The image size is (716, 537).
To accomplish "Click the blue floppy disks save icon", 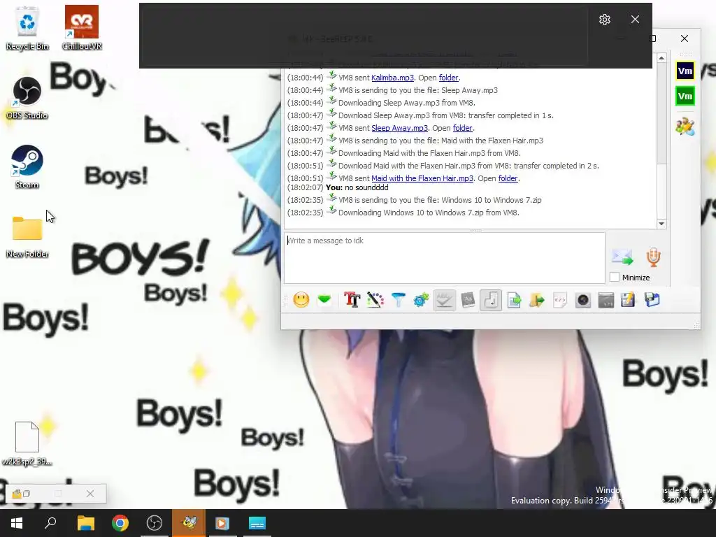I will 652,300.
